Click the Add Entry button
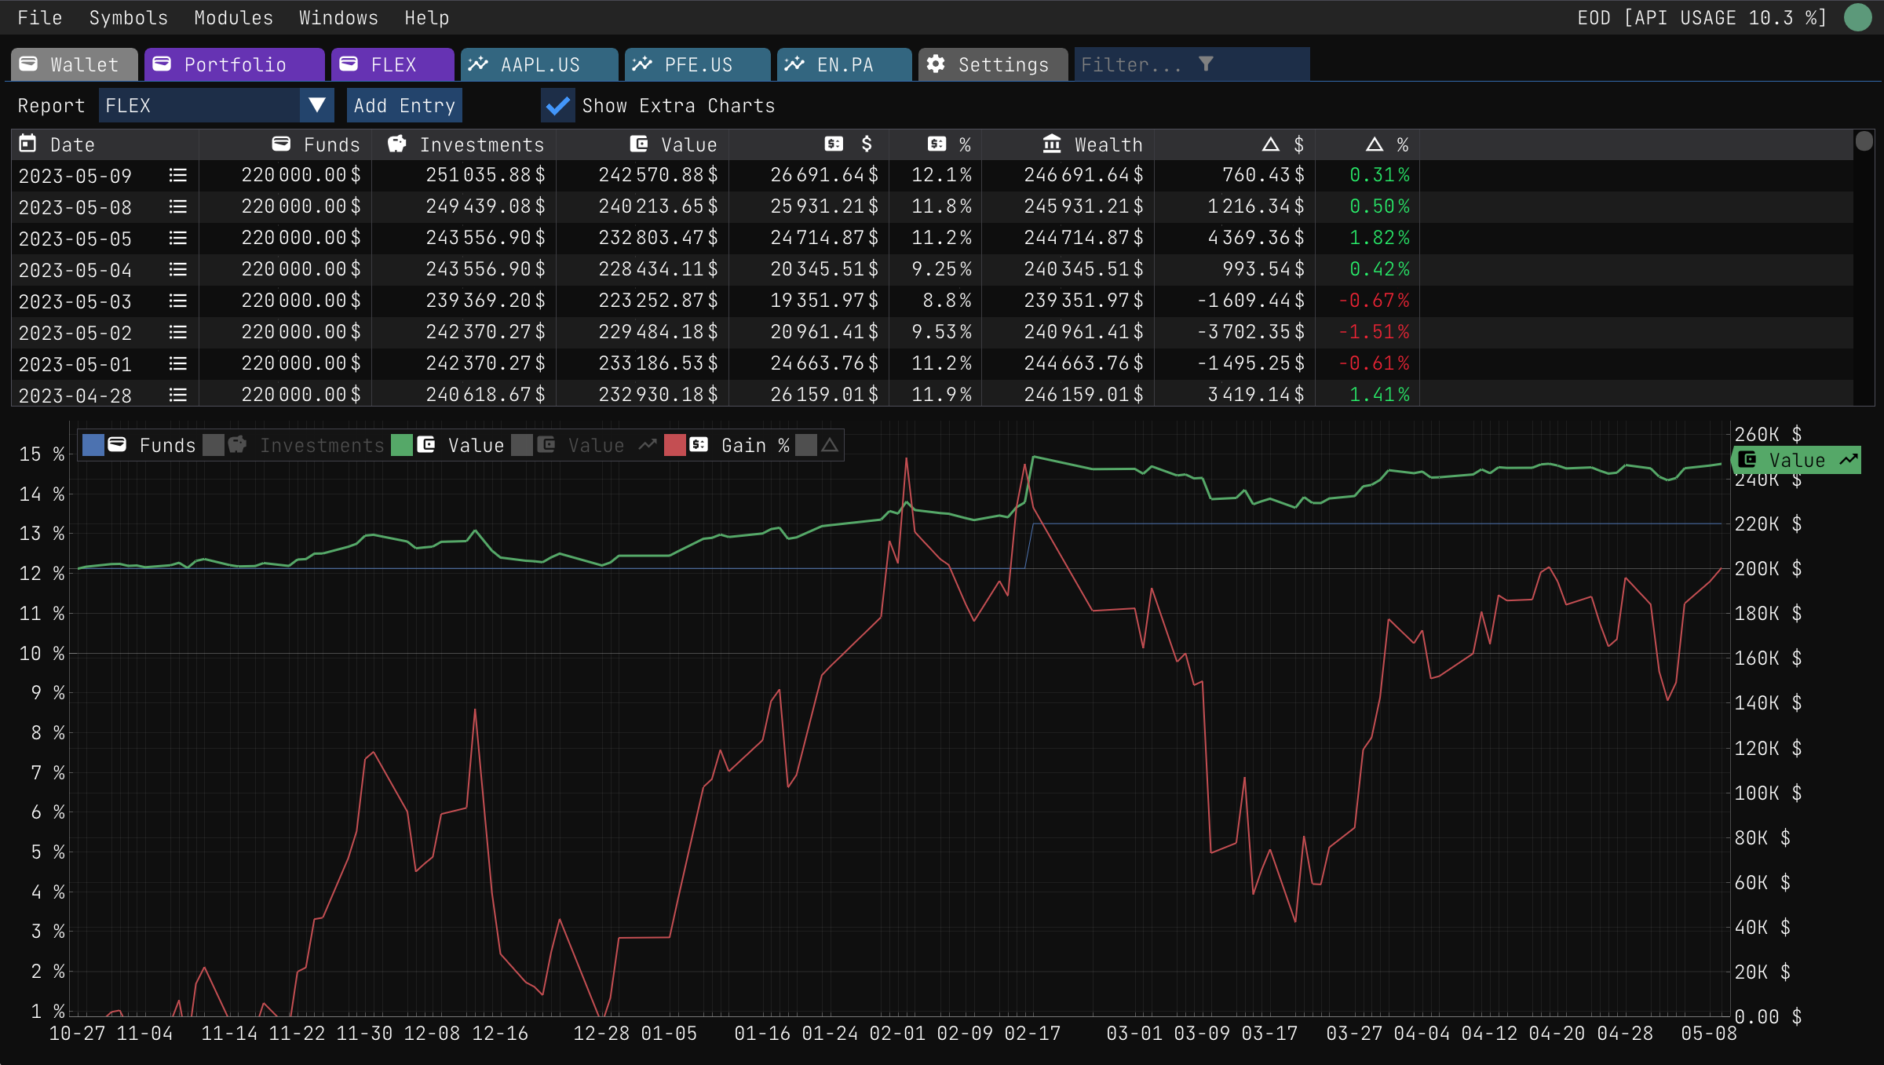1884x1065 pixels. click(404, 105)
